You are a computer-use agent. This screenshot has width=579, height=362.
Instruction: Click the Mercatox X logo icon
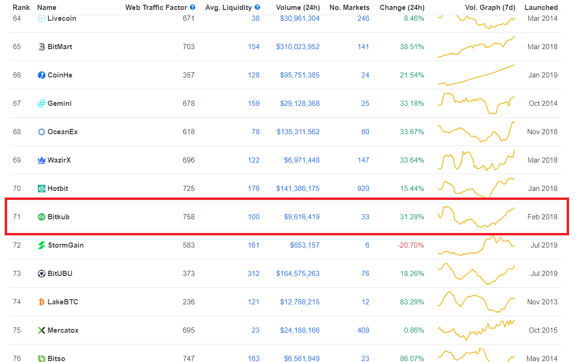coord(42,330)
